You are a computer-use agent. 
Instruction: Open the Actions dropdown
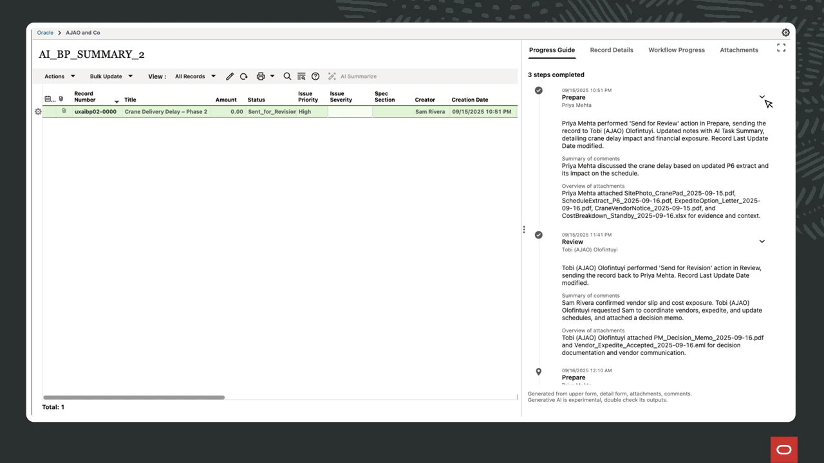click(x=59, y=76)
